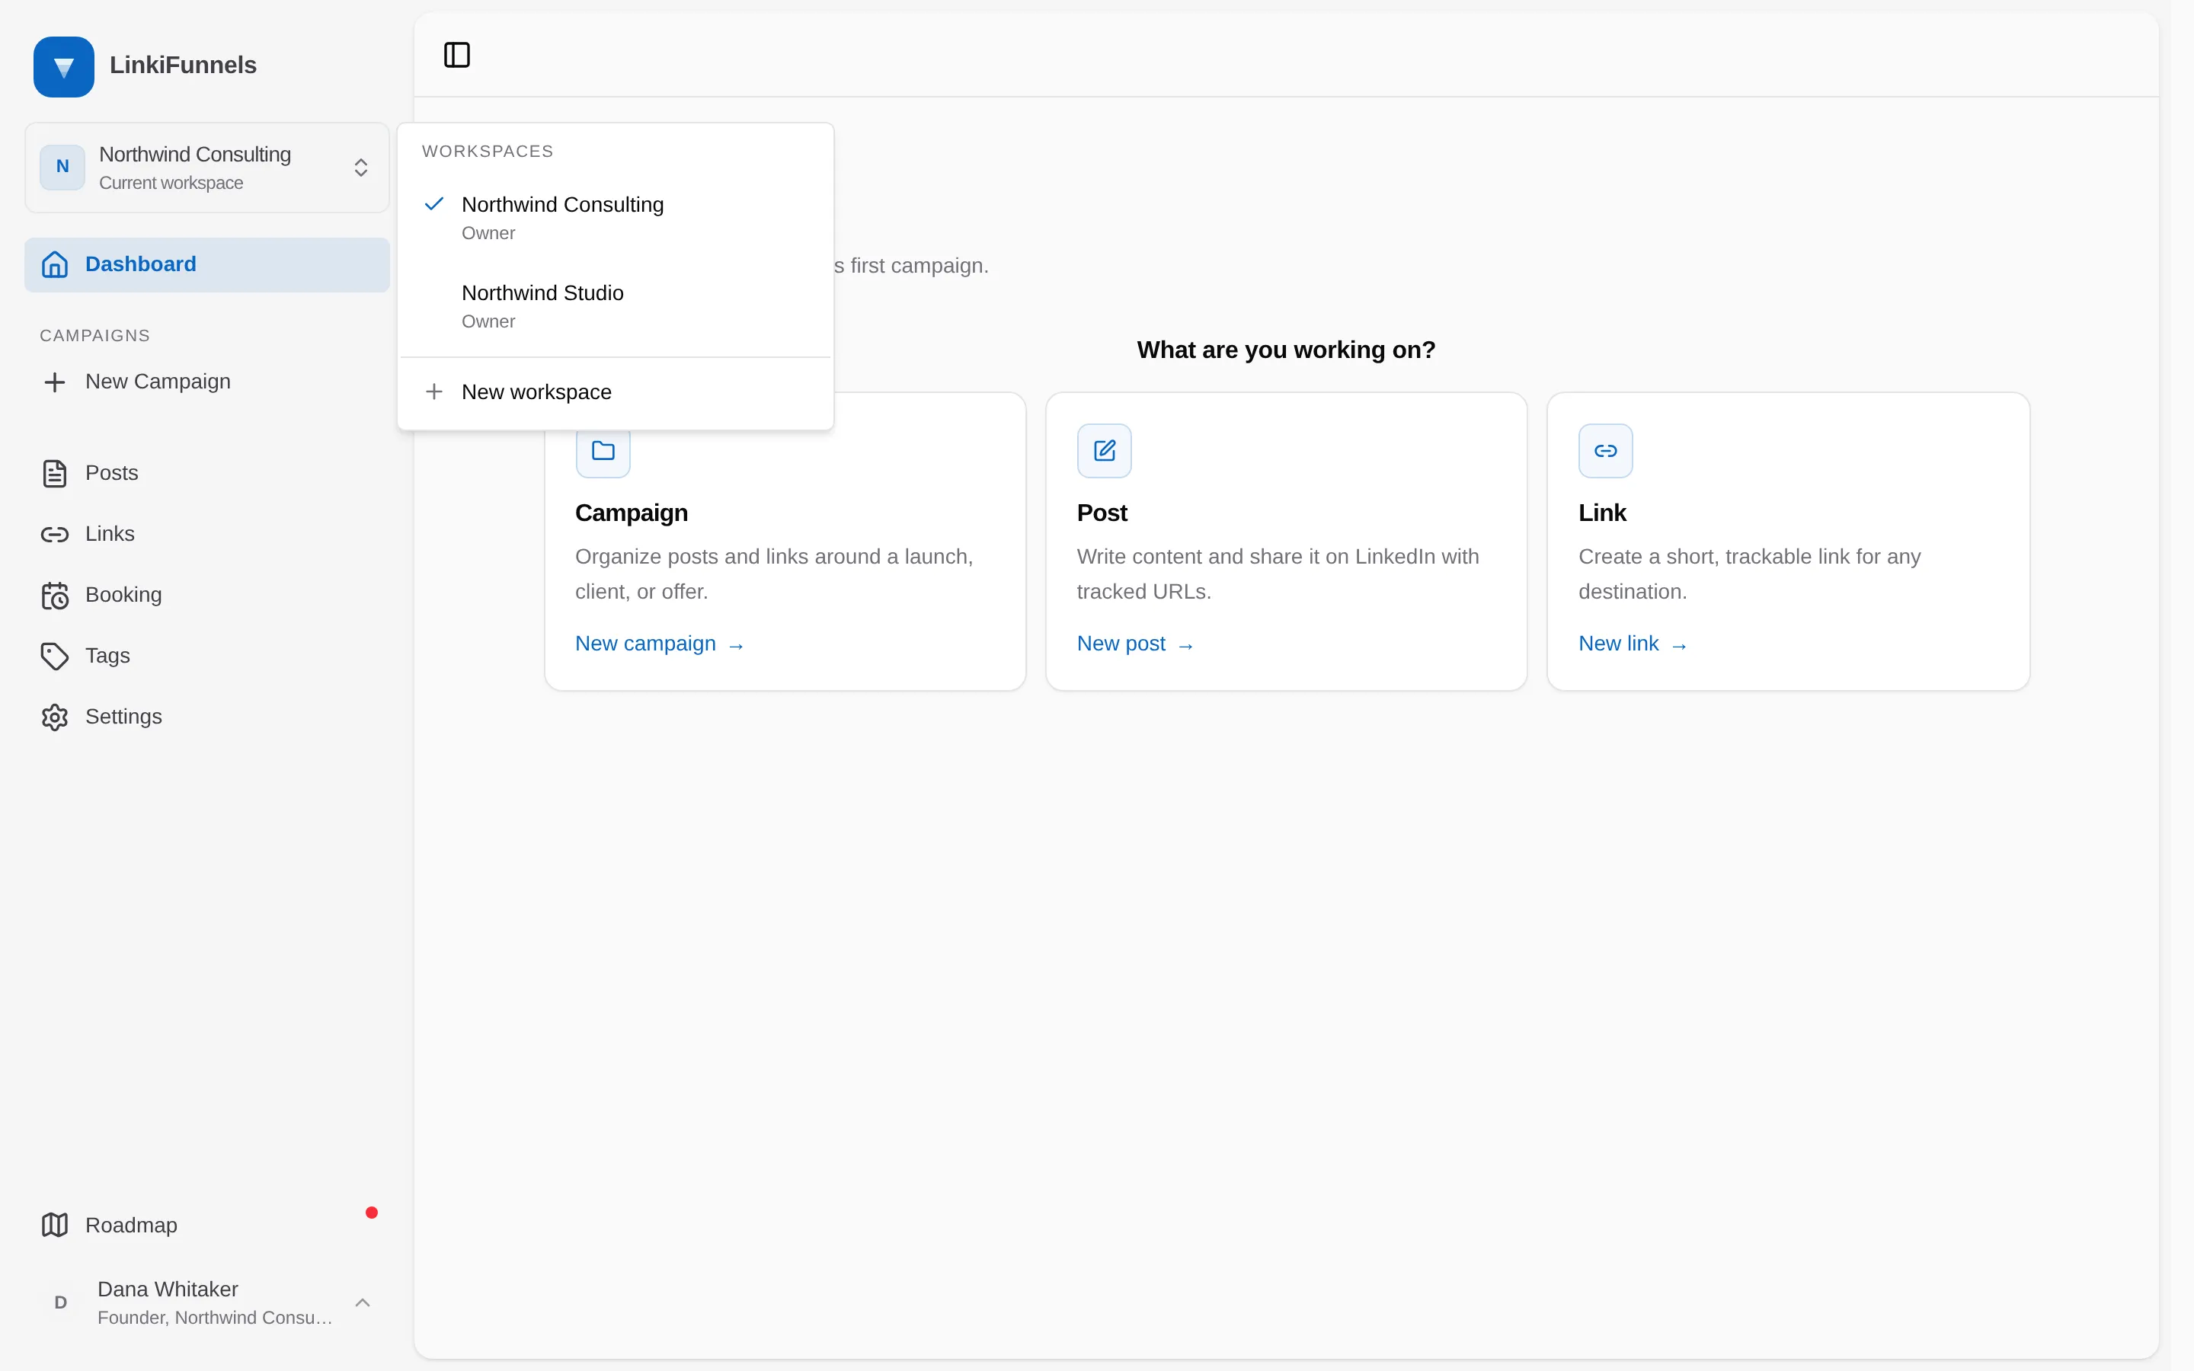Click the Dana Whitaker "D" avatar
The height and width of the screenshot is (1371, 2194).
(61, 1302)
